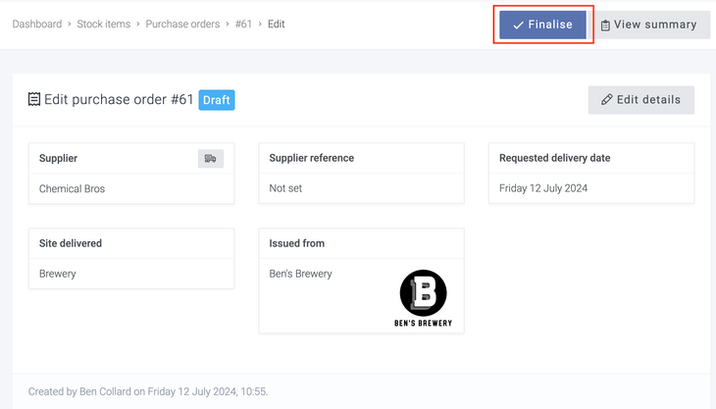The height and width of the screenshot is (409, 716).
Task: Open View summary
Action: (647, 25)
